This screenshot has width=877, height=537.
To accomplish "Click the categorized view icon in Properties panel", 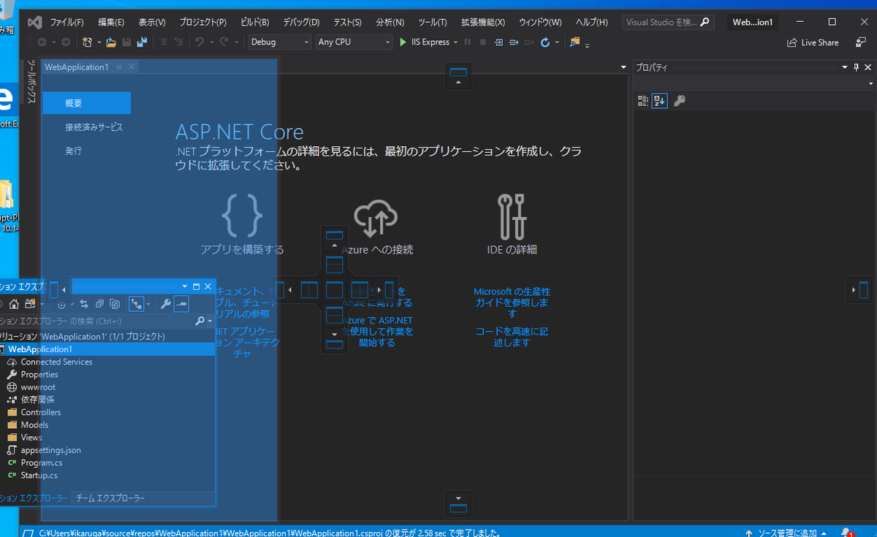I will (x=642, y=100).
